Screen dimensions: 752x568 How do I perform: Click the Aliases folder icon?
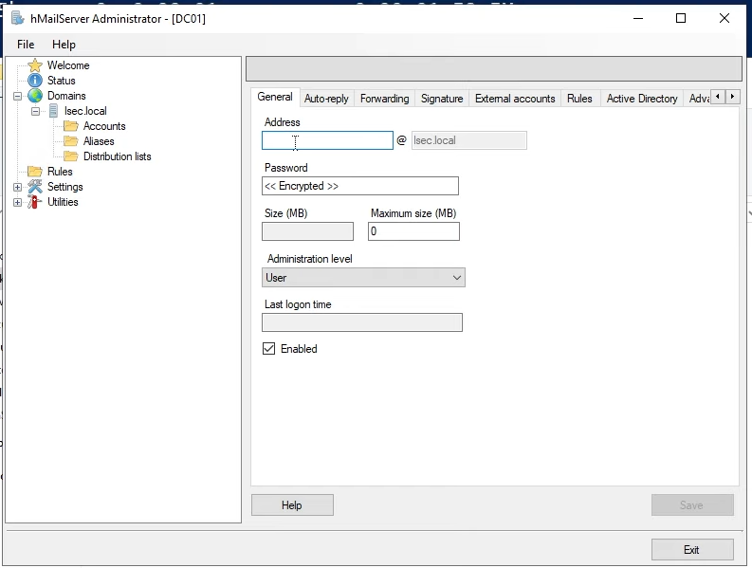71,141
